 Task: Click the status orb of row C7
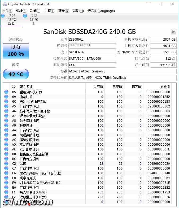click(6, 168)
